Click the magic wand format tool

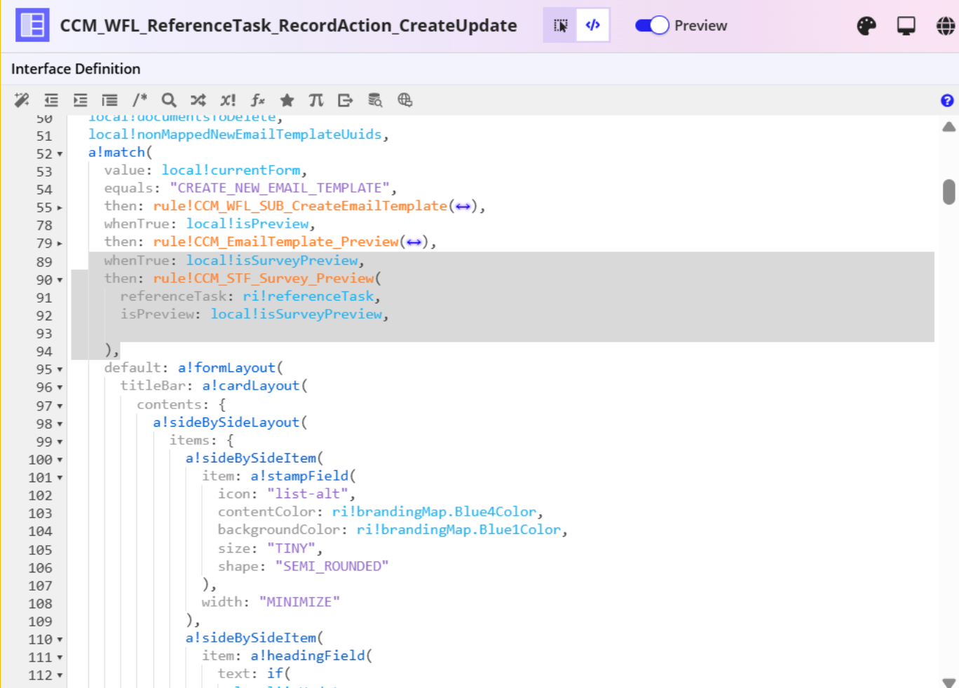pyautogui.click(x=22, y=100)
